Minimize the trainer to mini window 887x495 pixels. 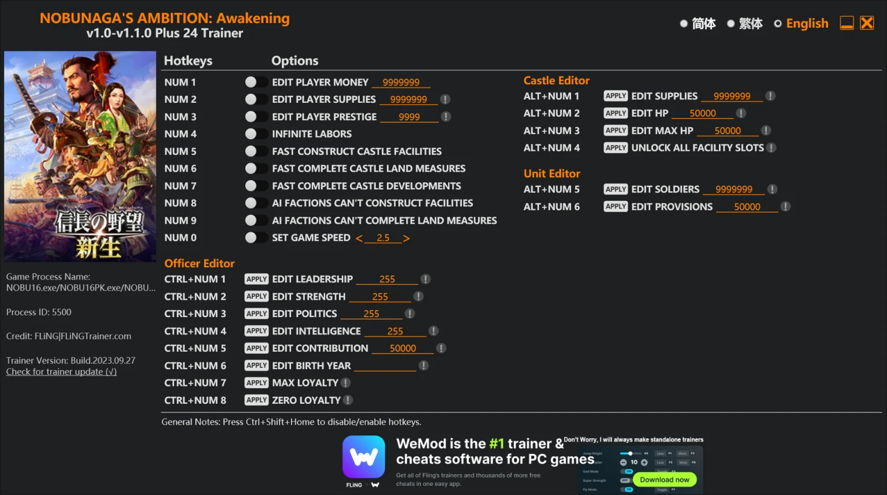847,23
